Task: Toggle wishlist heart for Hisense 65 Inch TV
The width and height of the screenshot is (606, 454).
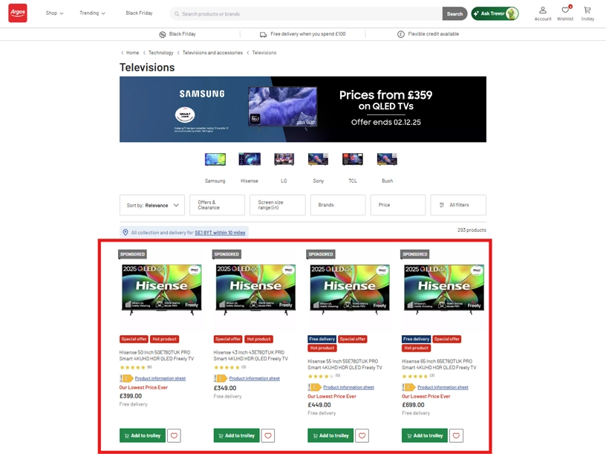Action: pyautogui.click(x=457, y=435)
